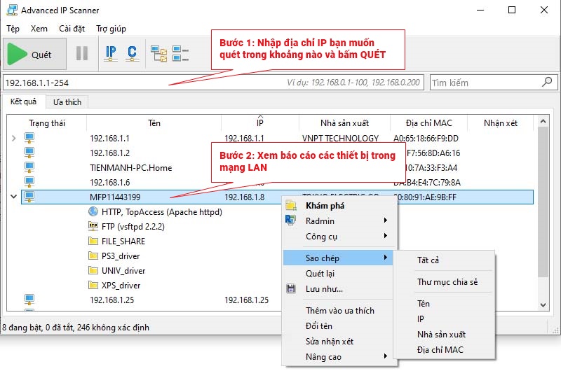This screenshot has width=561, height=371.
Task: Click the UNIV_driver folder icon
Action: pos(93,270)
